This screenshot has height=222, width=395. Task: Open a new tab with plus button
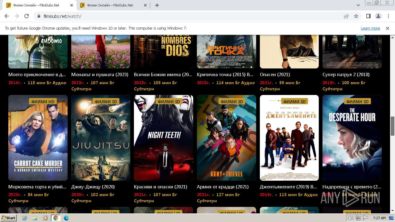click(157, 5)
